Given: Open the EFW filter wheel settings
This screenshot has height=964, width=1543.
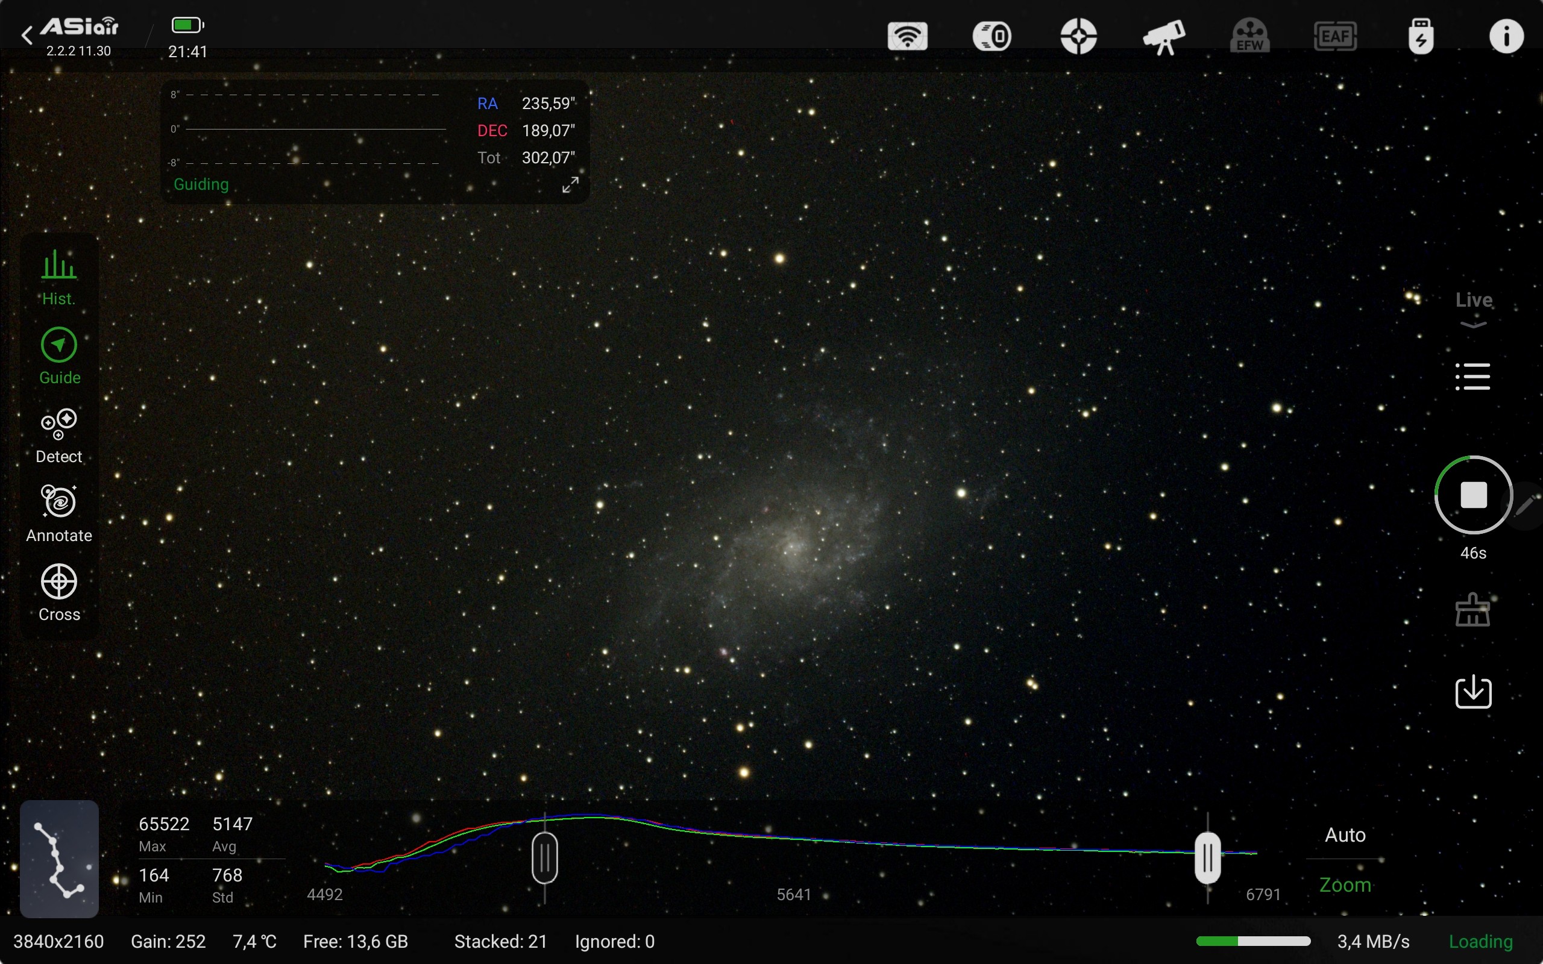Looking at the screenshot, I should pyautogui.click(x=1249, y=36).
